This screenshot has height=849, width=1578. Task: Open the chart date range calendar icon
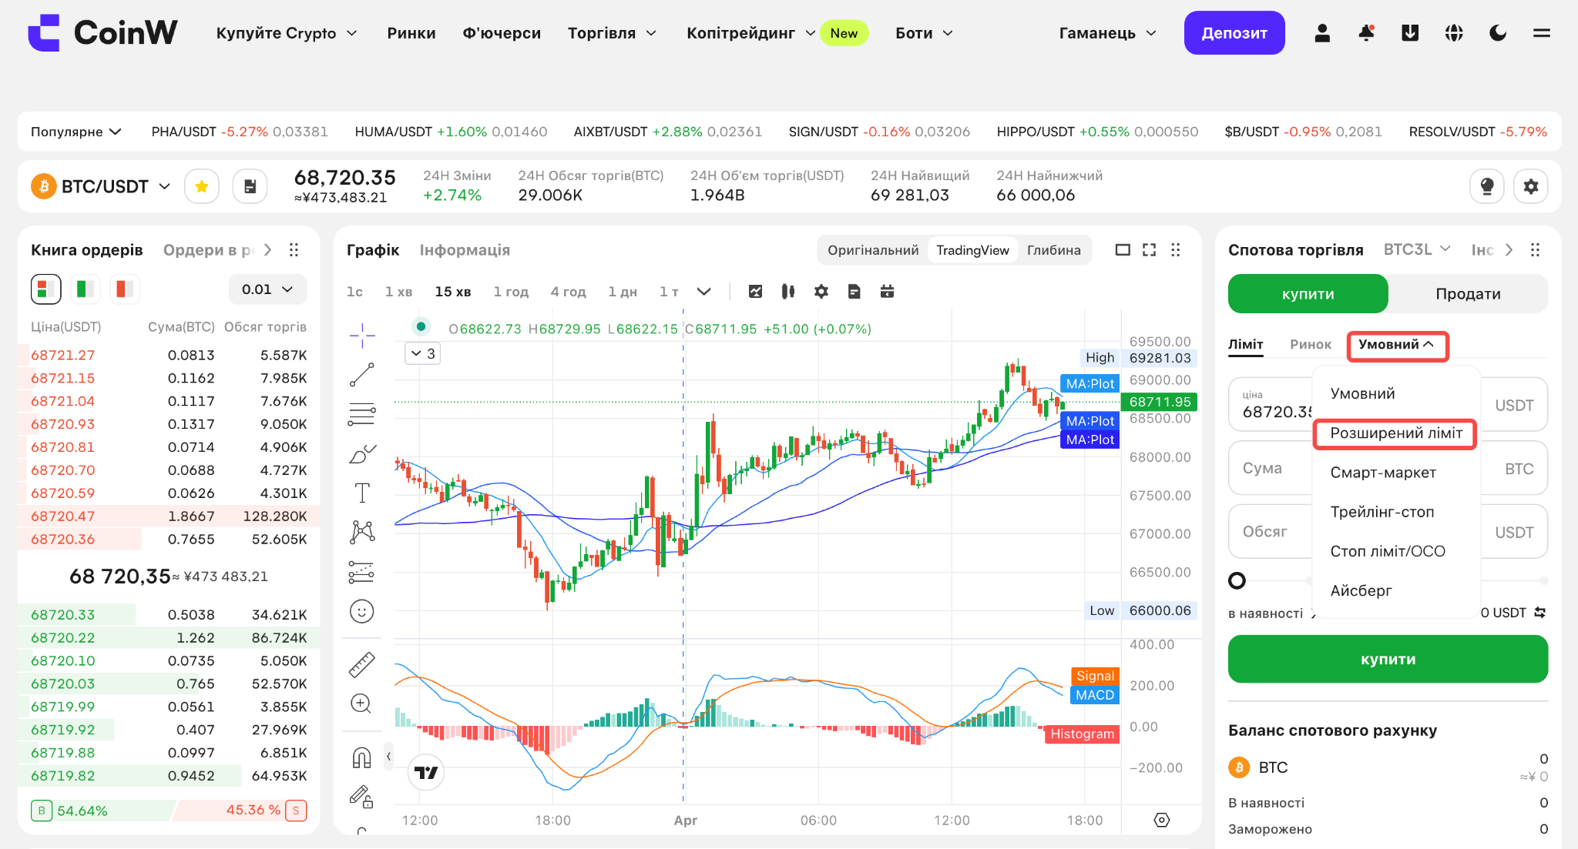[x=887, y=292]
